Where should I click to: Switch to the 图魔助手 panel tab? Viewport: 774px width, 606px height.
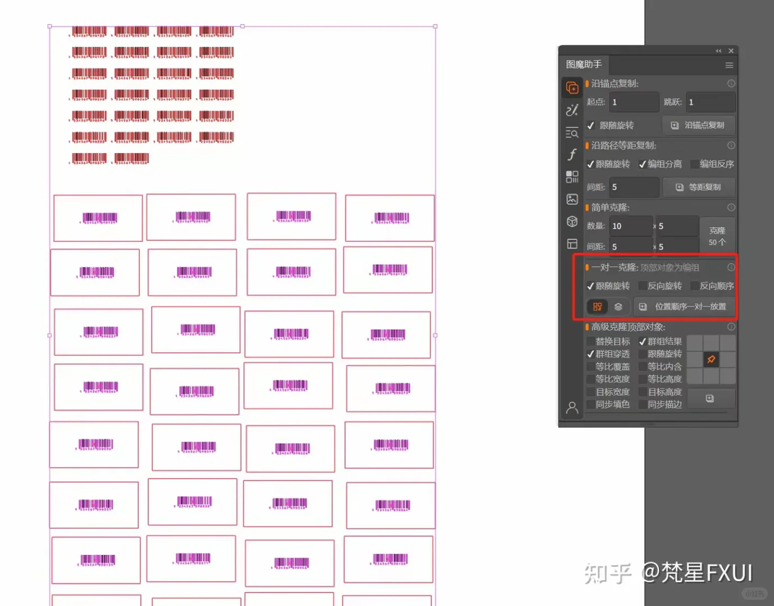pos(584,65)
